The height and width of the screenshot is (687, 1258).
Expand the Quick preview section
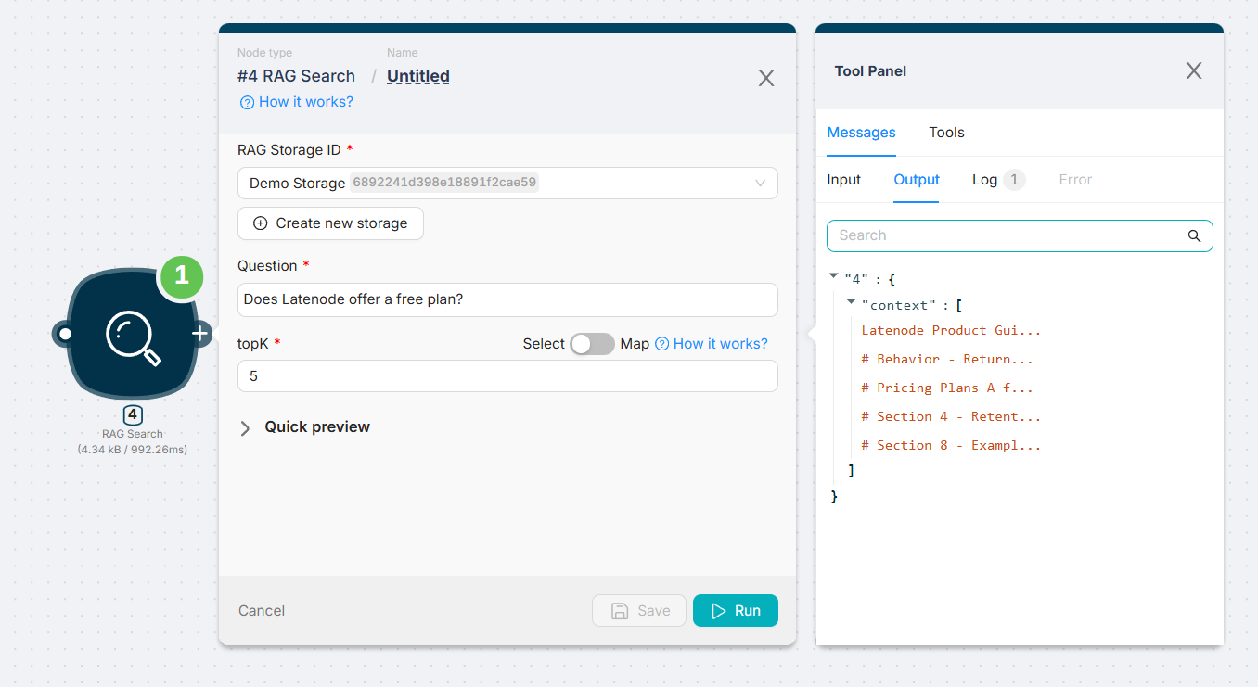(246, 427)
